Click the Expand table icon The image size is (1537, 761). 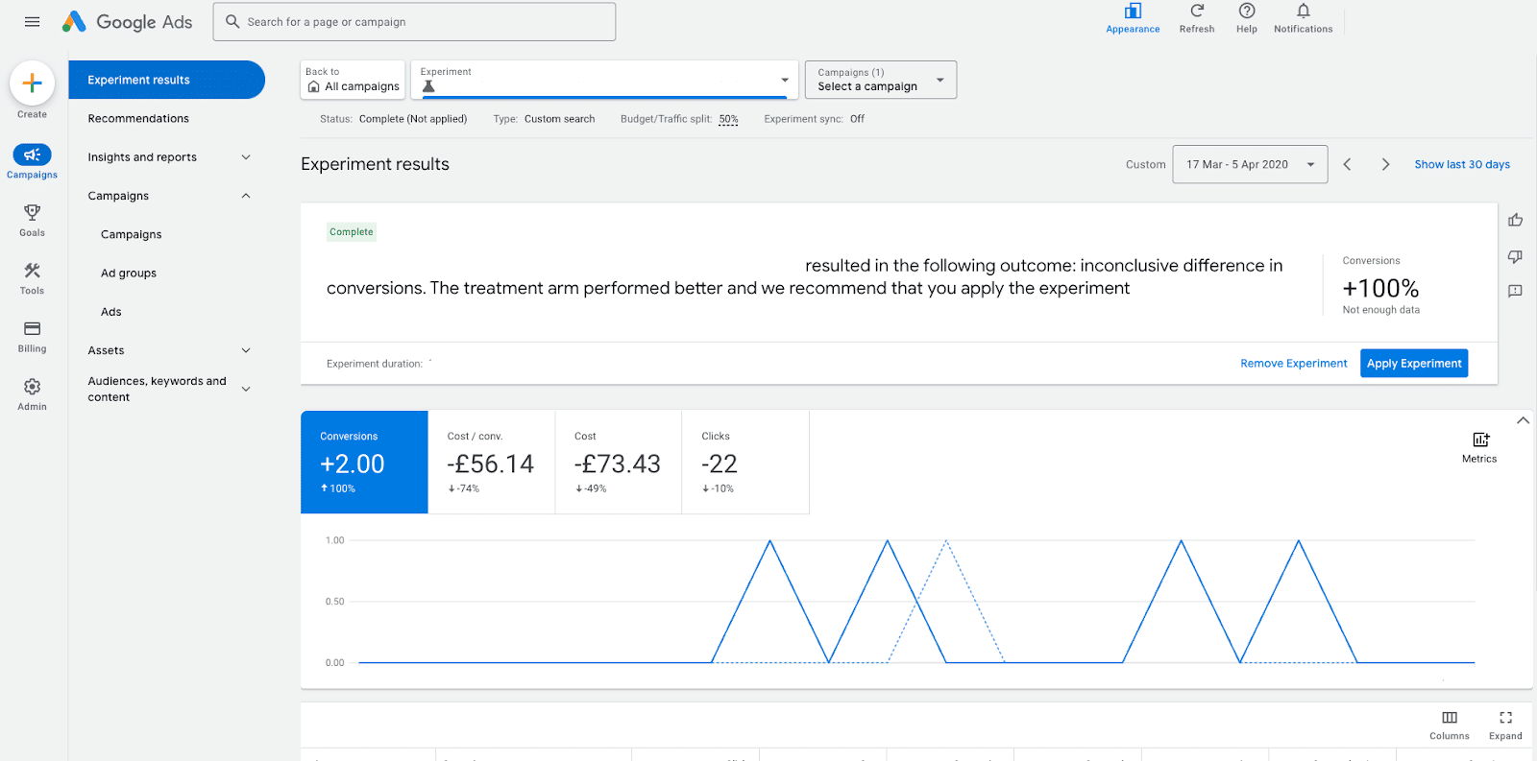(x=1505, y=717)
